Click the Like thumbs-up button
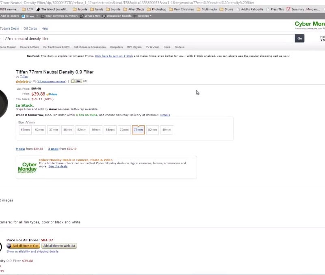This screenshot has height=275, width=325. point(76,81)
